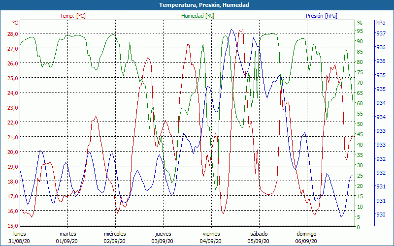Click the blue hPa unit label
Image resolution: width=394 pixels, height=246 pixels.
[381, 23]
